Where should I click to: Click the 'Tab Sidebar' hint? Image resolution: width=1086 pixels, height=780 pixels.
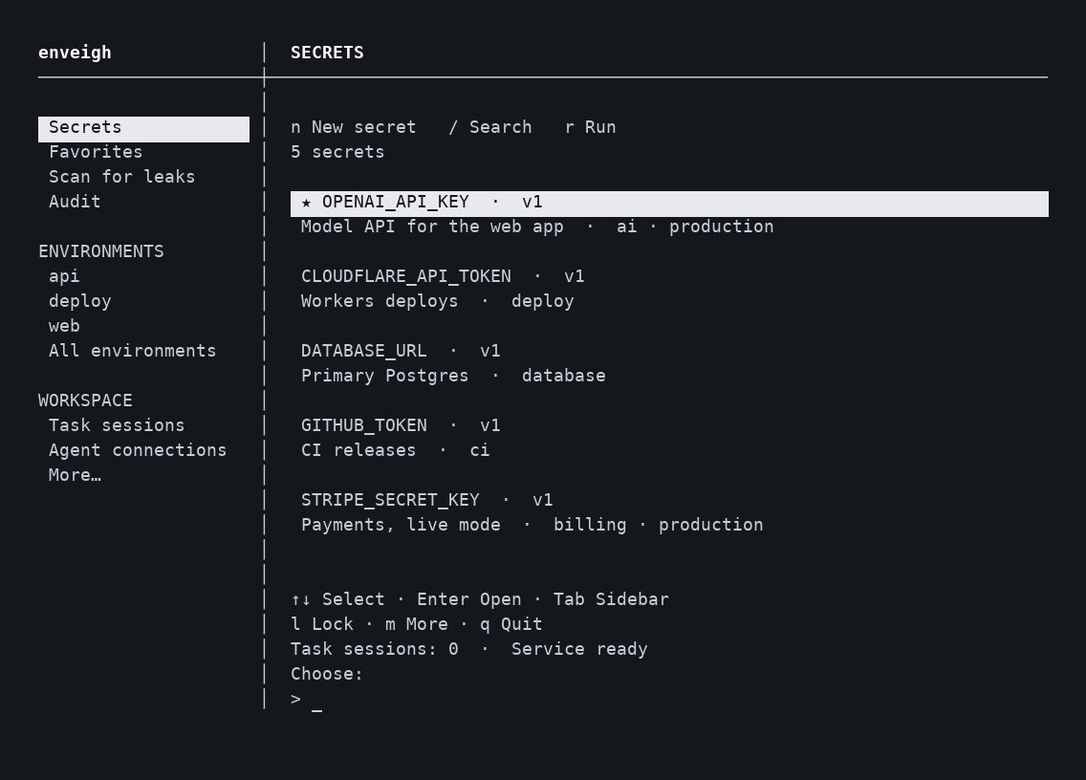[x=611, y=600]
